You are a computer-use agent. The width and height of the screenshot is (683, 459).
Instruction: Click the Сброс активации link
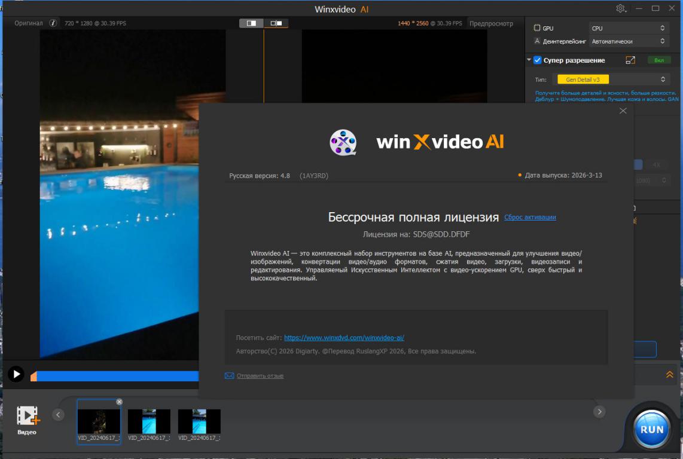coord(530,218)
